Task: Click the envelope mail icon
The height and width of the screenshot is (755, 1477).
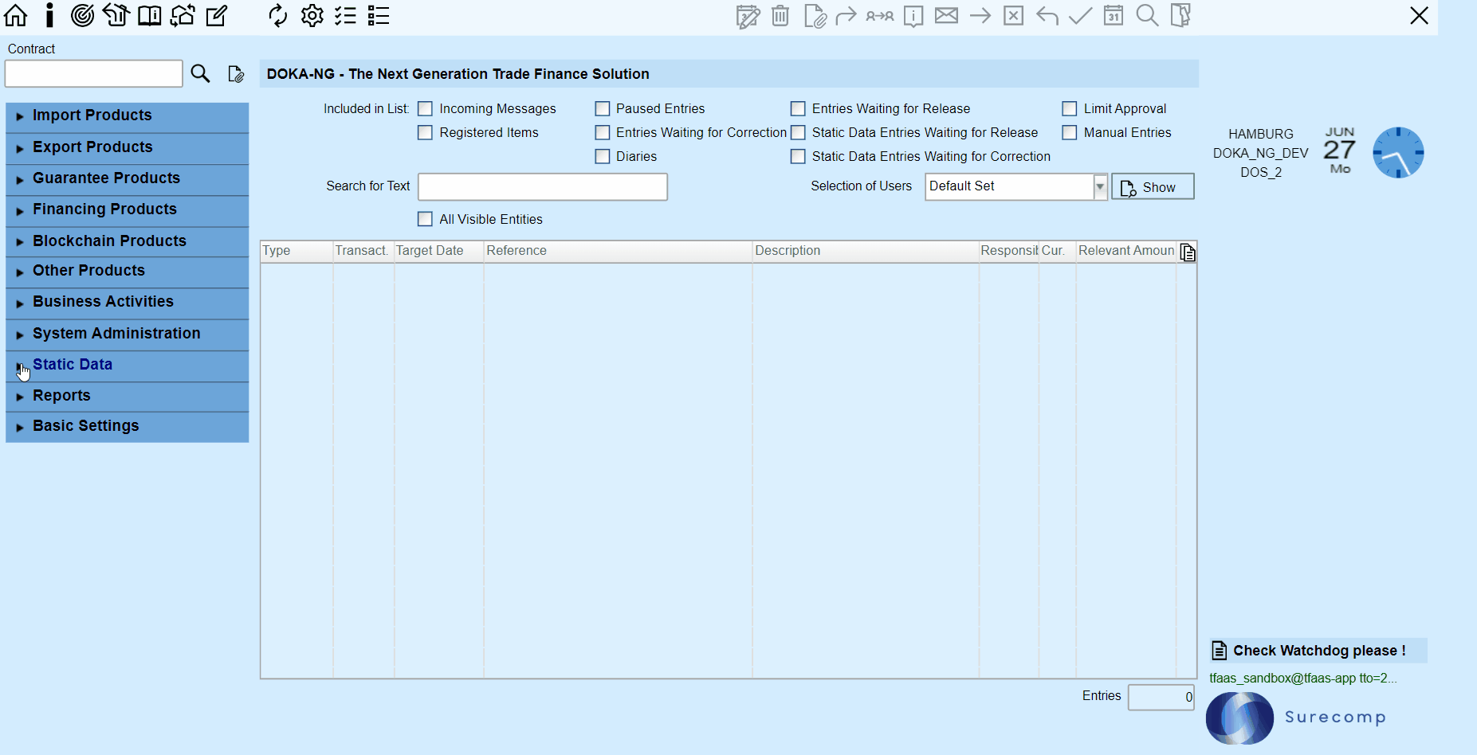Action: click(x=946, y=16)
